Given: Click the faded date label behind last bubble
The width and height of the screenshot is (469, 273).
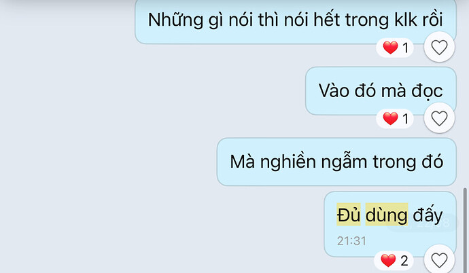Looking at the screenshot, I should click(x=422, y=223).
